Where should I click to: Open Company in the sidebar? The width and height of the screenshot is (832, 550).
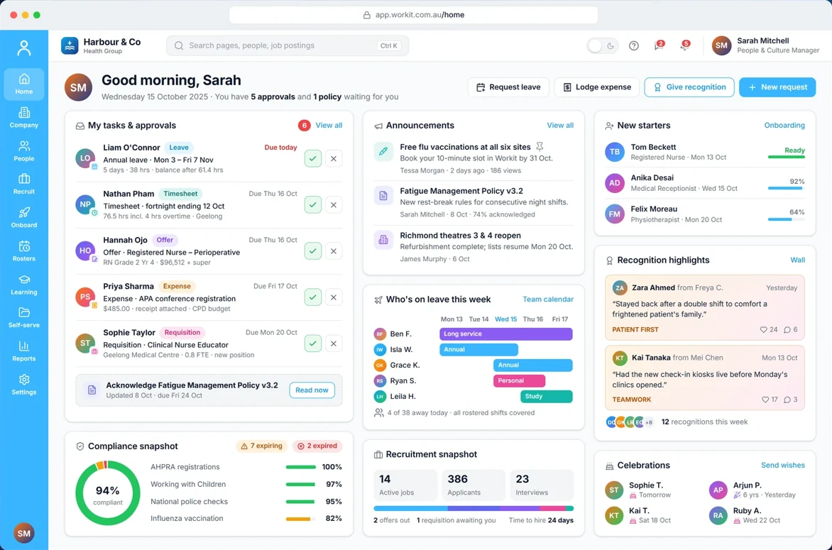[x=24, y=117]
